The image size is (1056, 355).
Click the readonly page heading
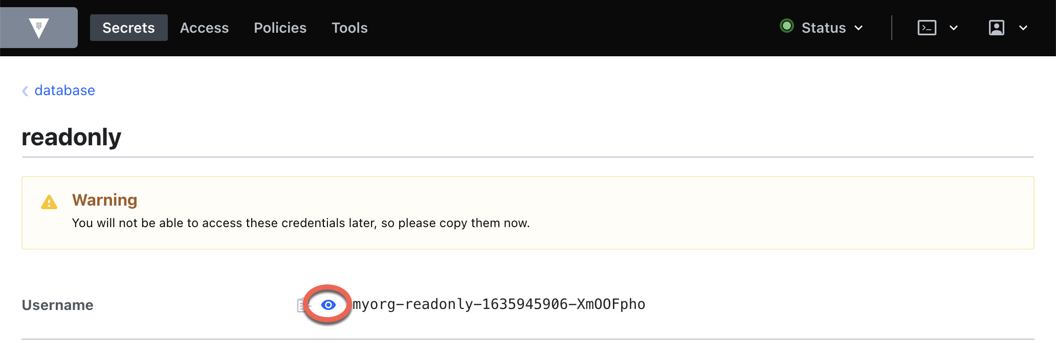pos(71,137)
